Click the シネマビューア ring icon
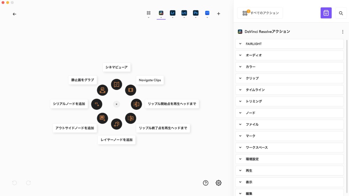Viewport: 349px width, 196px height. pos(117,84)
